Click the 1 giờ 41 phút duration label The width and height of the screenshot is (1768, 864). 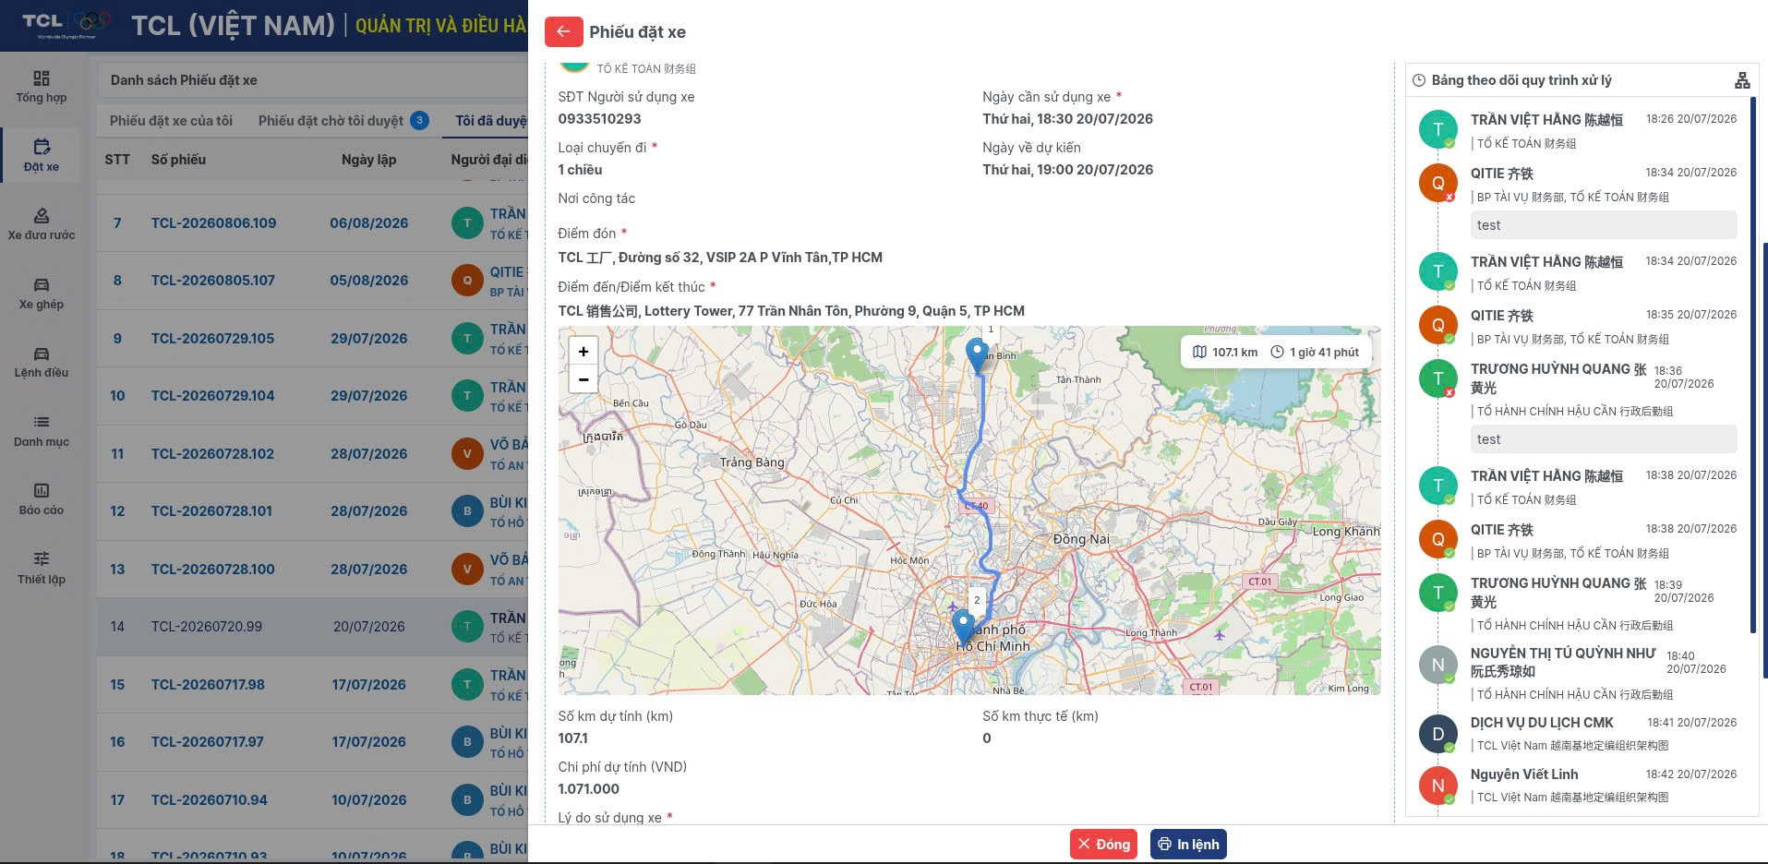[x=1315, y=352]
